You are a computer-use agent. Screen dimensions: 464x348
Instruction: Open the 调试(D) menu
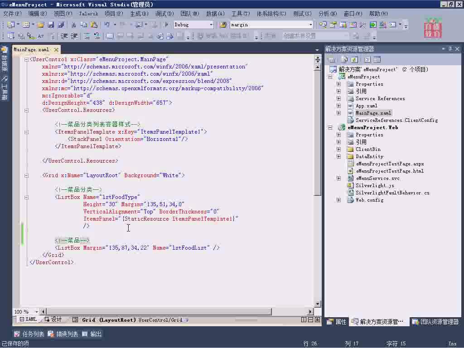(x=164, y=14)
